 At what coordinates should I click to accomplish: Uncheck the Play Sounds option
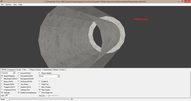pos(40,90)
